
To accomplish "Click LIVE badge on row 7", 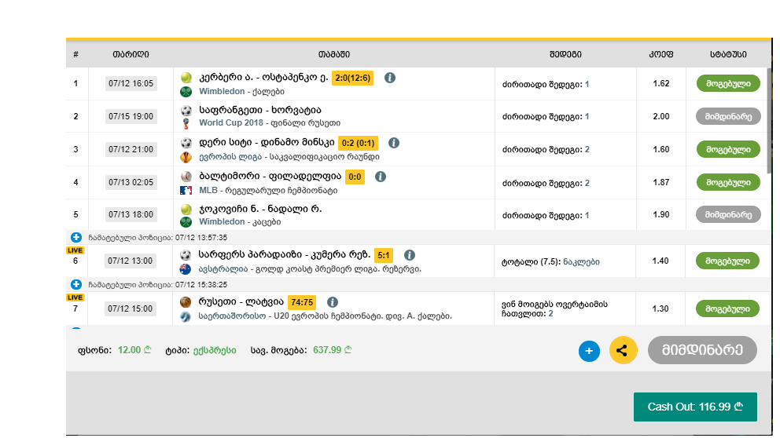I will pos(75,297).
